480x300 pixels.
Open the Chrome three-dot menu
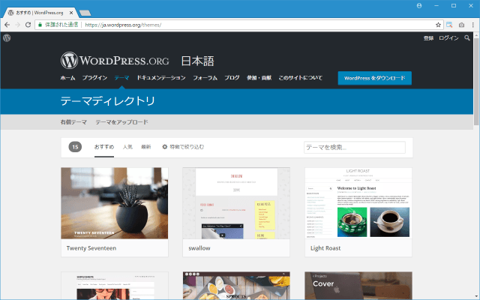point(473,25)
